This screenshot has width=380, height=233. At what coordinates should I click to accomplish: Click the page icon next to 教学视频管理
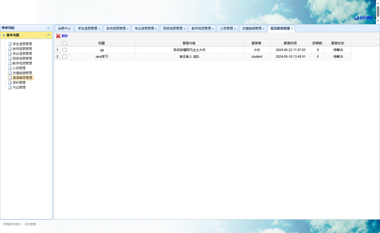click(x=10, y=63)
